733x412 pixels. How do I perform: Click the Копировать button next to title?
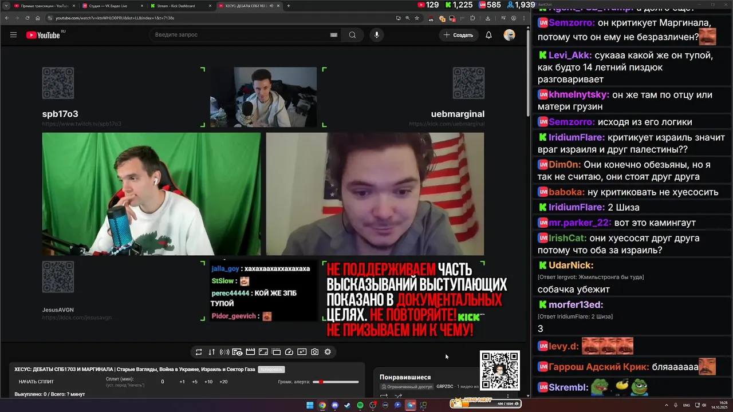(271, 370)
